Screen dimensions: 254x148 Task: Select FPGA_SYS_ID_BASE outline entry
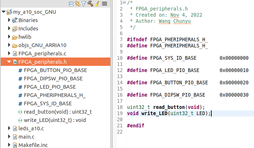click(x=48, y=103)
